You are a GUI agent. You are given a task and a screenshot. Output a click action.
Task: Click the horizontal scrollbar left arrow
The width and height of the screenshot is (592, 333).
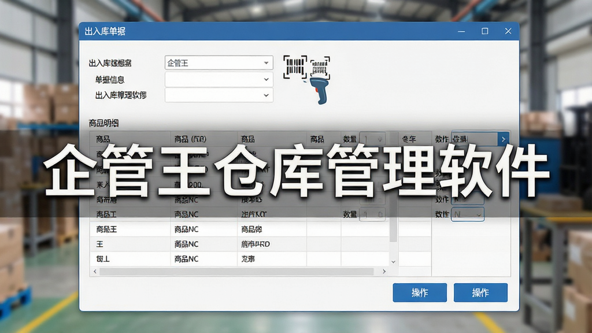point(95,272)
